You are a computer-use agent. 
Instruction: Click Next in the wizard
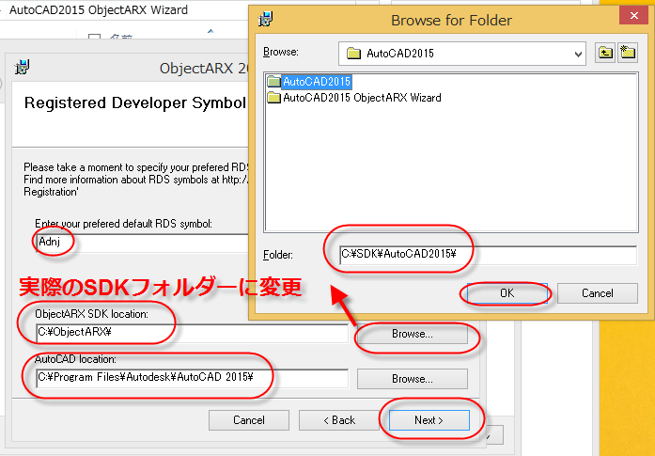click(429, 420)
